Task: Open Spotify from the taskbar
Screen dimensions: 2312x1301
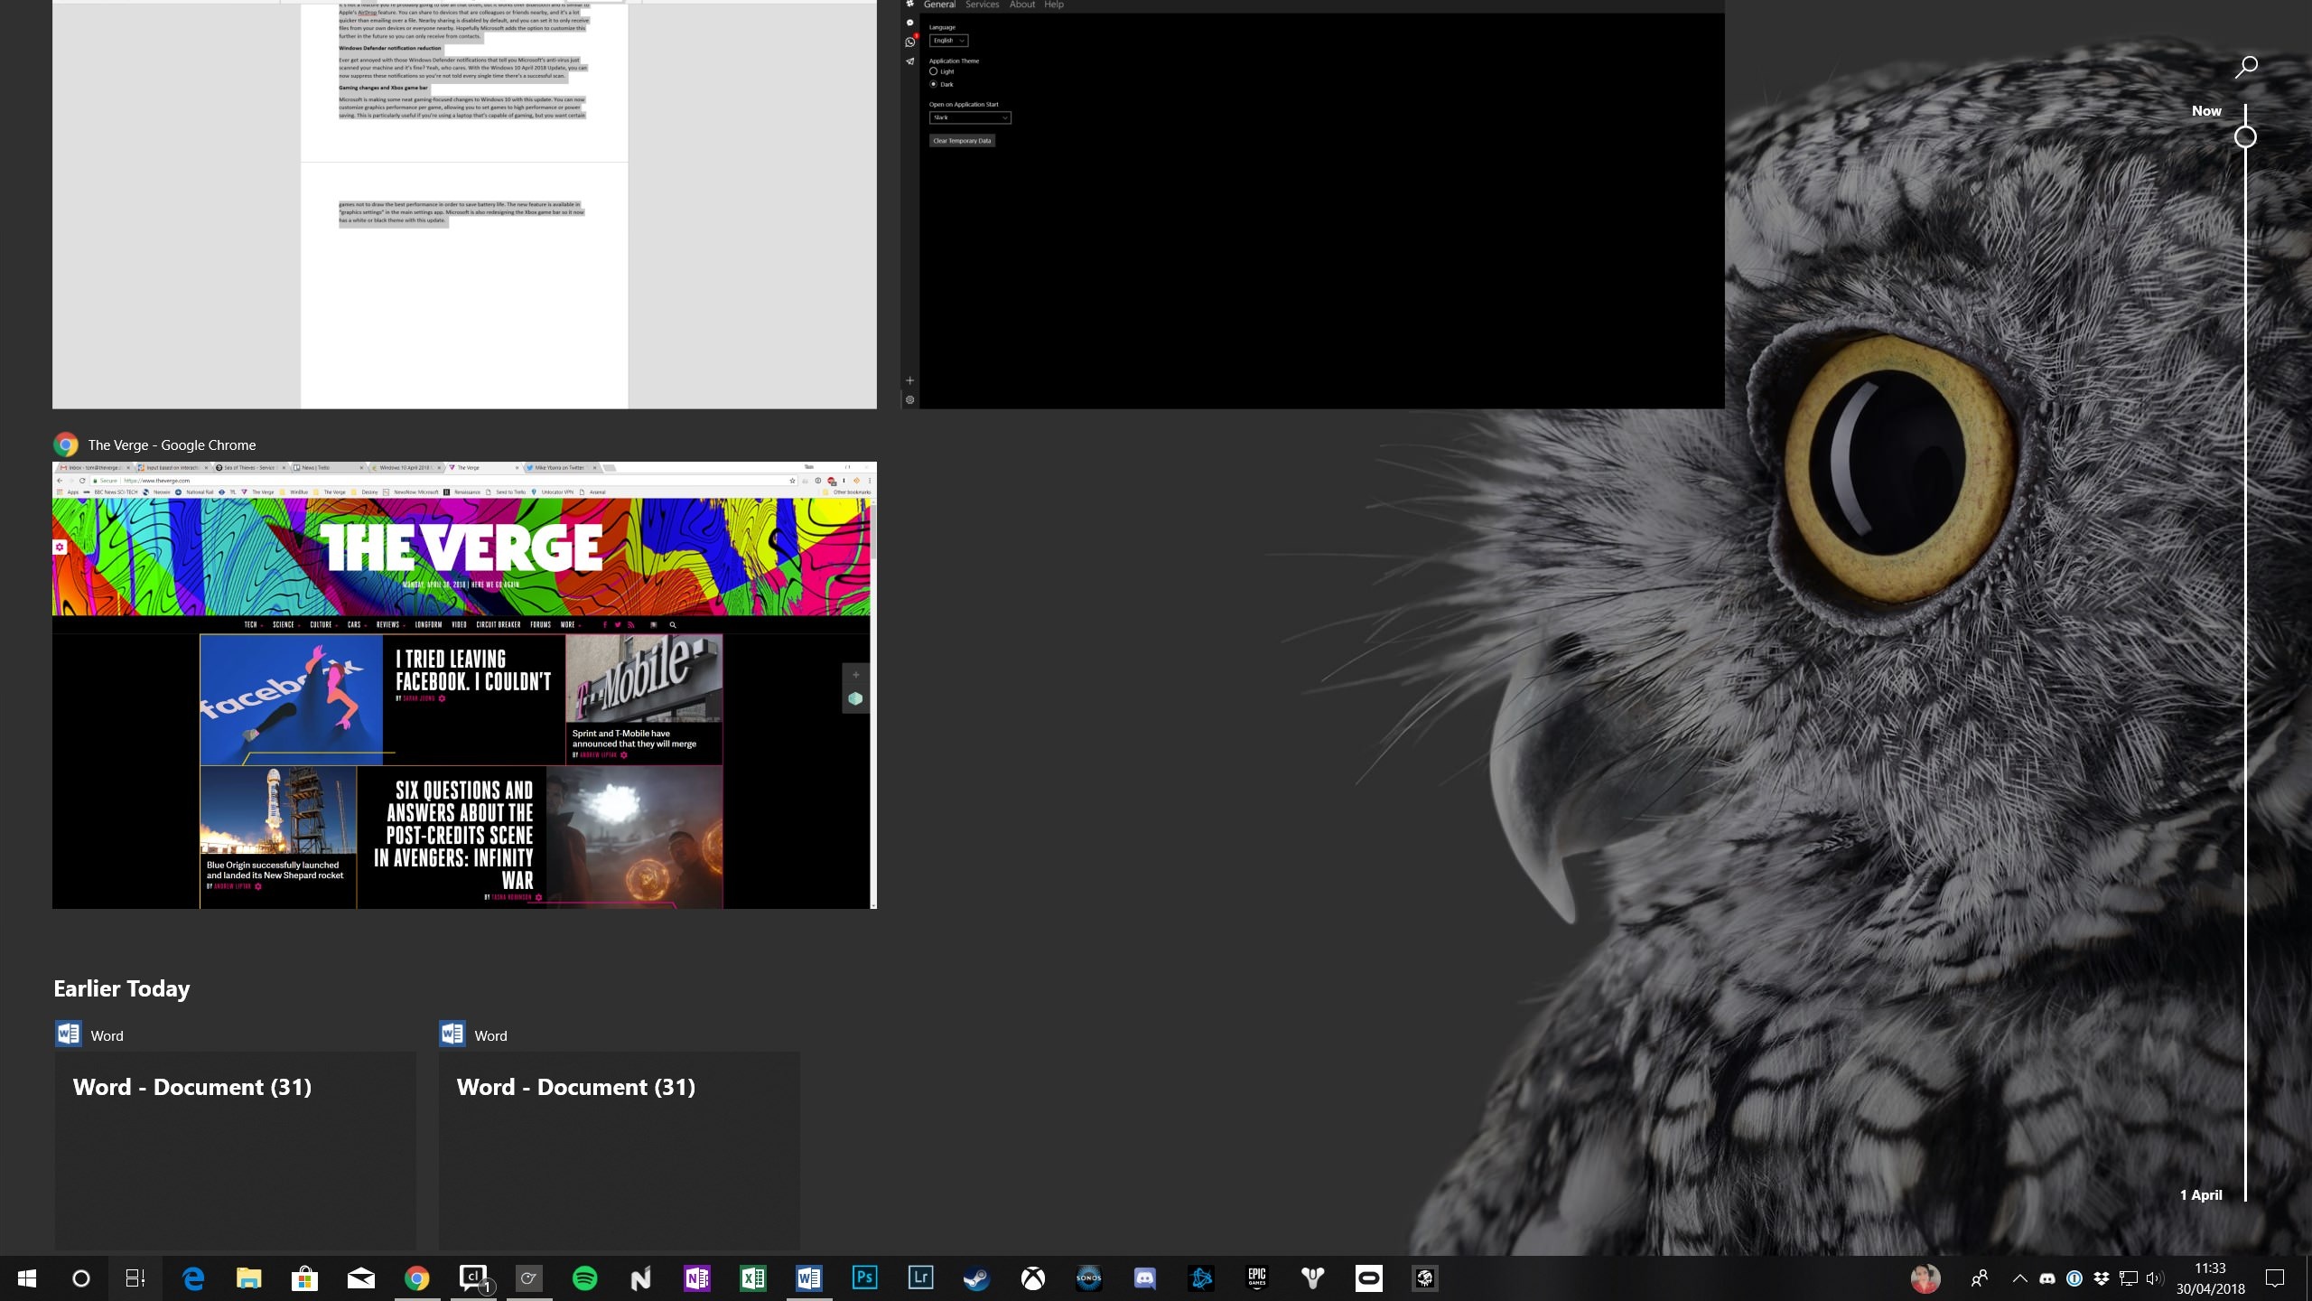Action: (x=586, y=1278)
